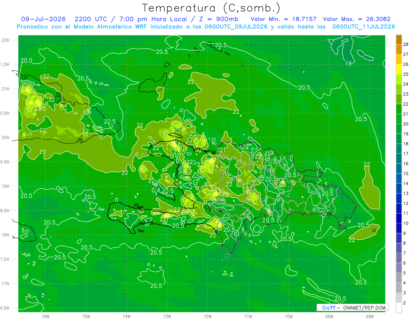
Task: Click the "17N" latitude axis label
Action: [6, 284]
